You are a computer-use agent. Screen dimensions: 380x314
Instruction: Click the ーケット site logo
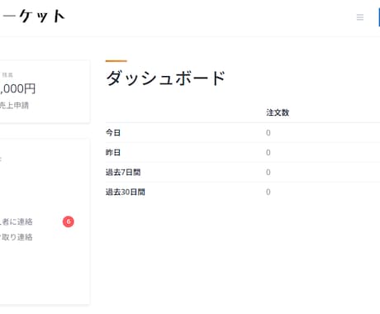pyautogui.click(x=34, y=17)
